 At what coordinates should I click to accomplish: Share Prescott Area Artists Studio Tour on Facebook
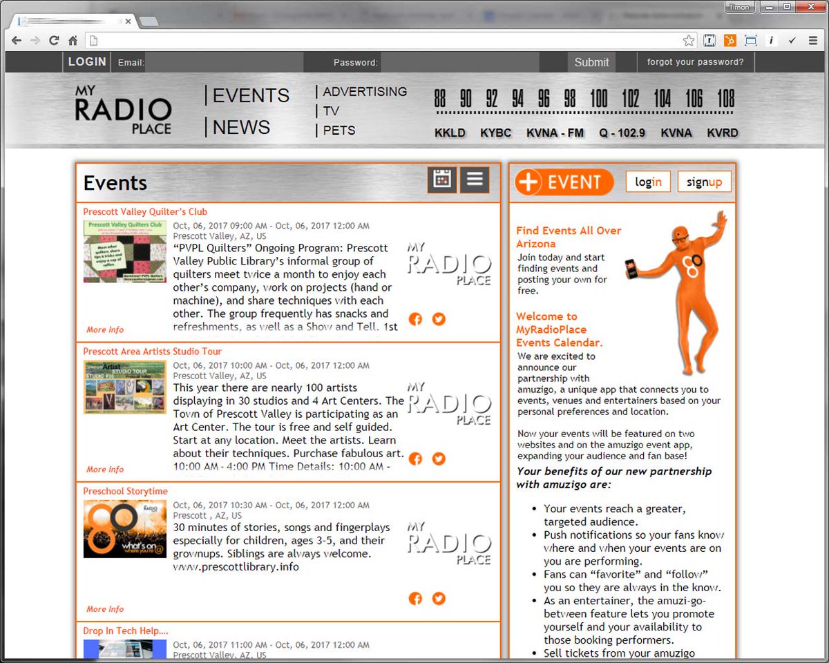click(x=415, y=459)
